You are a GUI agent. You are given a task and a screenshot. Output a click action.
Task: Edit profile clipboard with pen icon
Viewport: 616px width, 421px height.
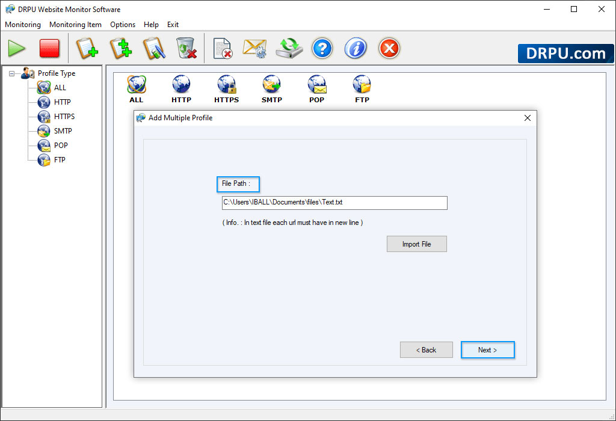[153, 48]
